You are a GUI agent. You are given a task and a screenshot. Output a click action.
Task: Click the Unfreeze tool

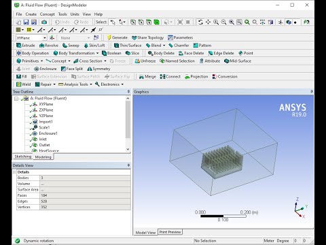pos(145,61)
